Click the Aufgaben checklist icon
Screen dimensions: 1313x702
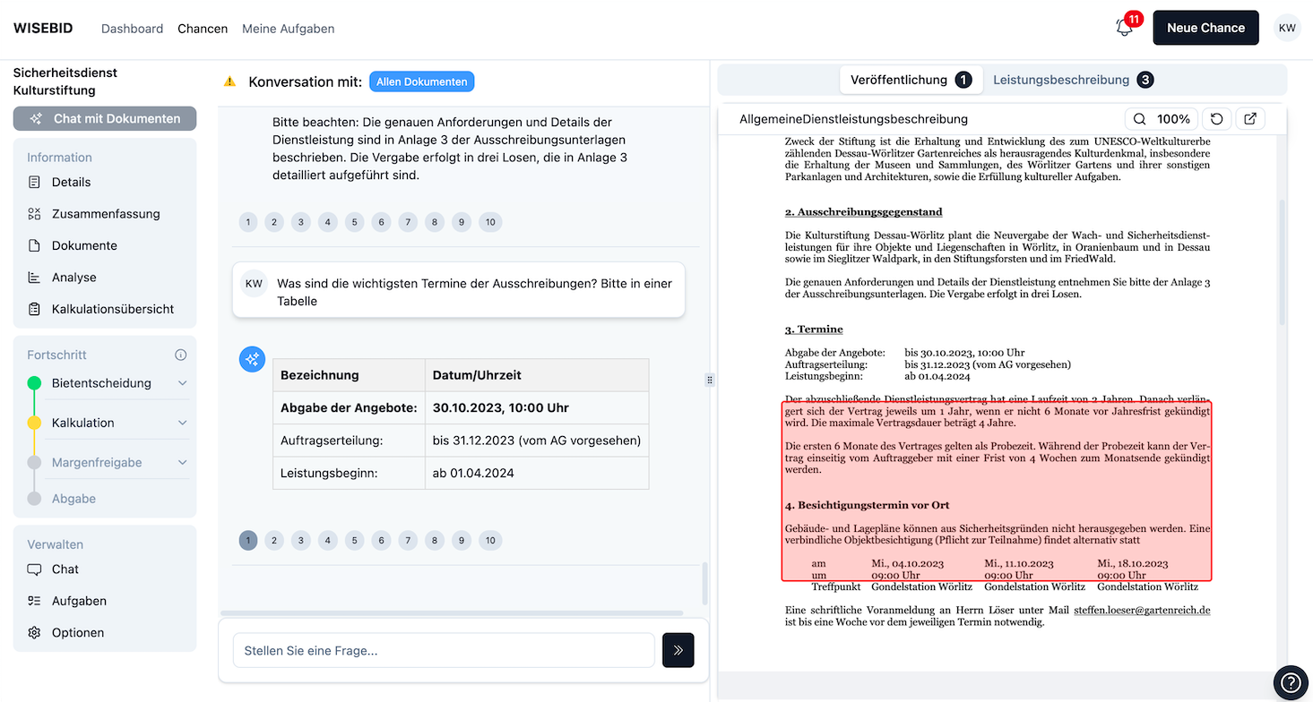pos(34,601)
